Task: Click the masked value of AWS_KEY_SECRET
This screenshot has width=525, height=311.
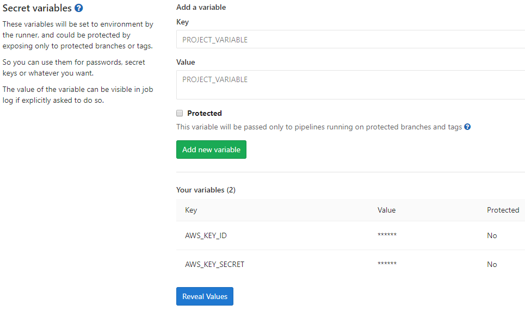Action: click(387, 264)
